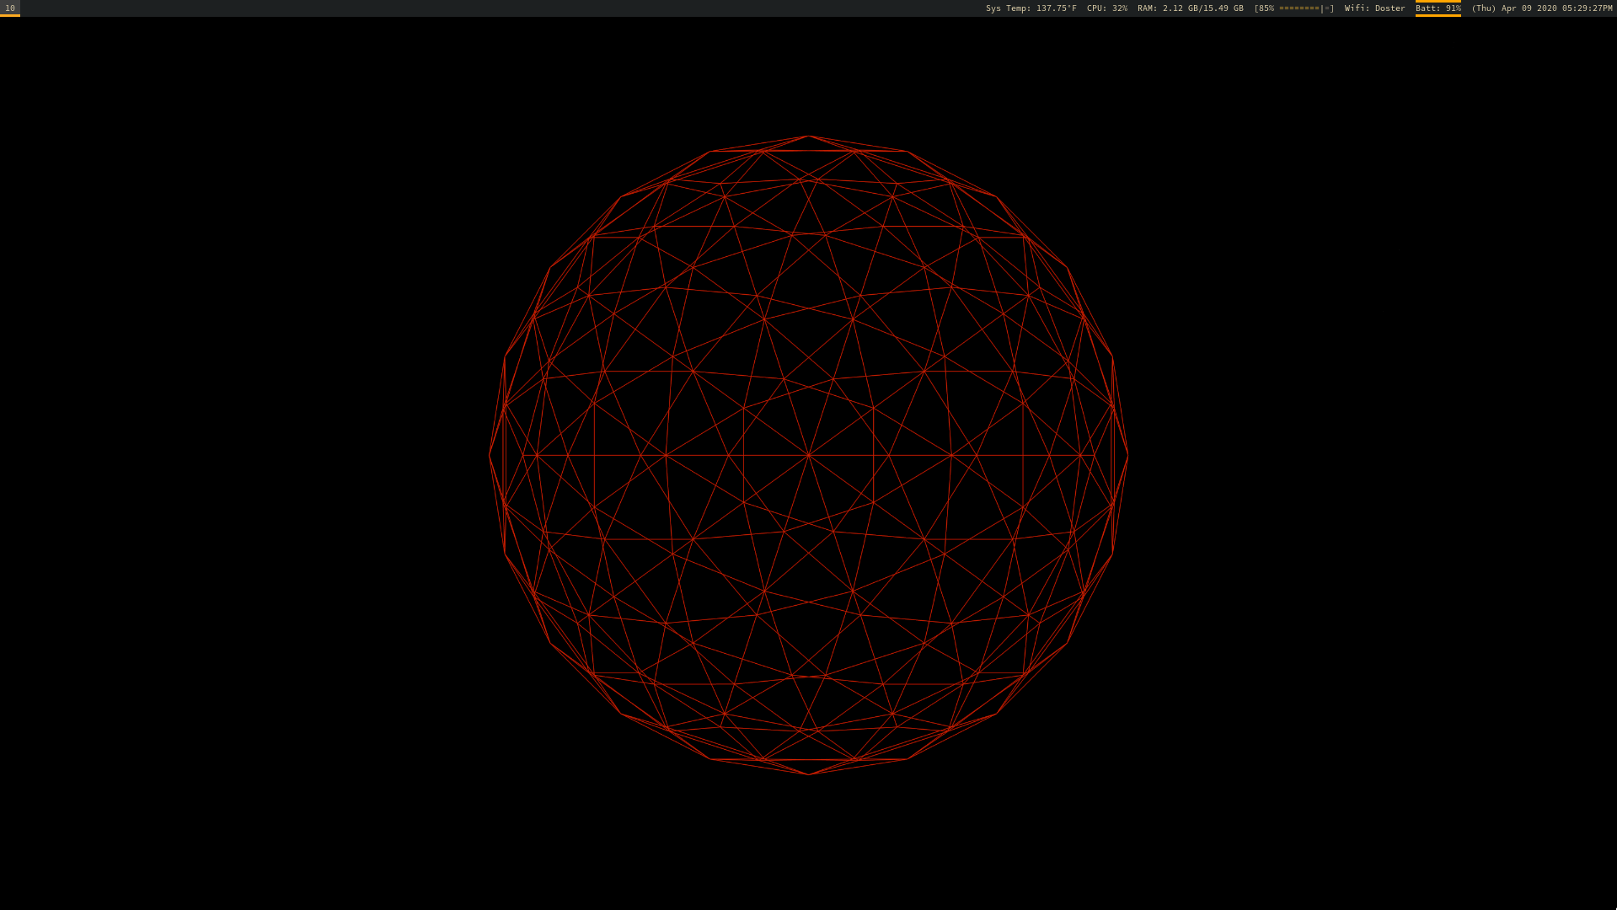Switch to workspace 10 in the bar

click(x=10, y=8)
